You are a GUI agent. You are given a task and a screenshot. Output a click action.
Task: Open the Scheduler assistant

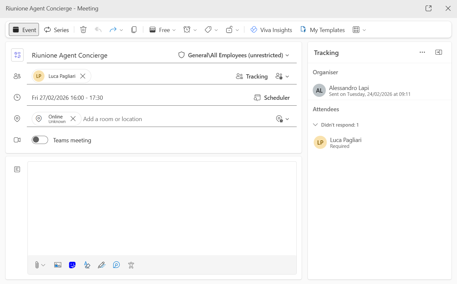pyautogui.click(x=272, y=98)
